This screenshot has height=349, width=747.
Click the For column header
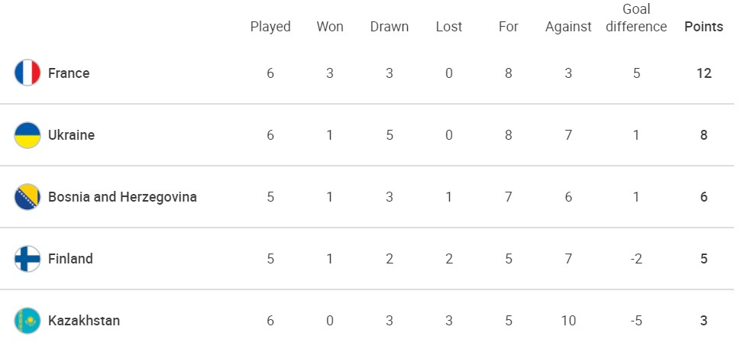[x=509, y=27]
